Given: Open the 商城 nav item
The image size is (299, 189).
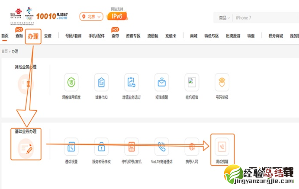Looking at the screenshot, I should click(194, 36).
